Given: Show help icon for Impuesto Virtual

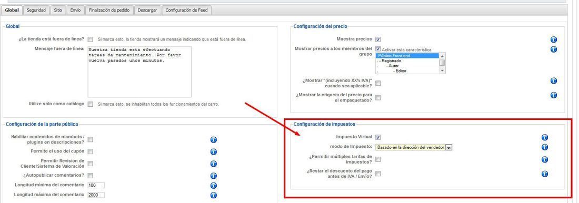Looking at the screenshot, I should pyautogui.click(x=544, y=137).
